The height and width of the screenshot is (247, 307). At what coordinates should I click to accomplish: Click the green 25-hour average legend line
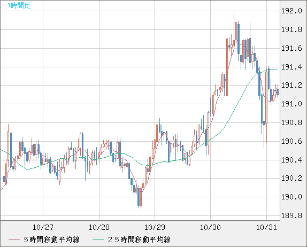(98, 240)
